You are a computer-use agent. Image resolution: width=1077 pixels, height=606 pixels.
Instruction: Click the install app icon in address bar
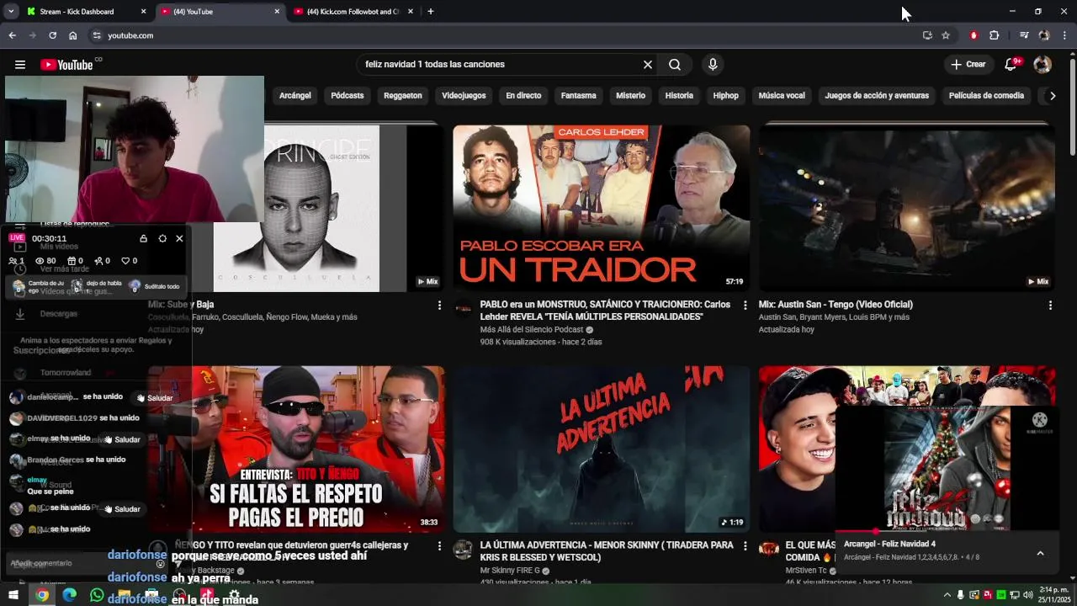[927, 35]
